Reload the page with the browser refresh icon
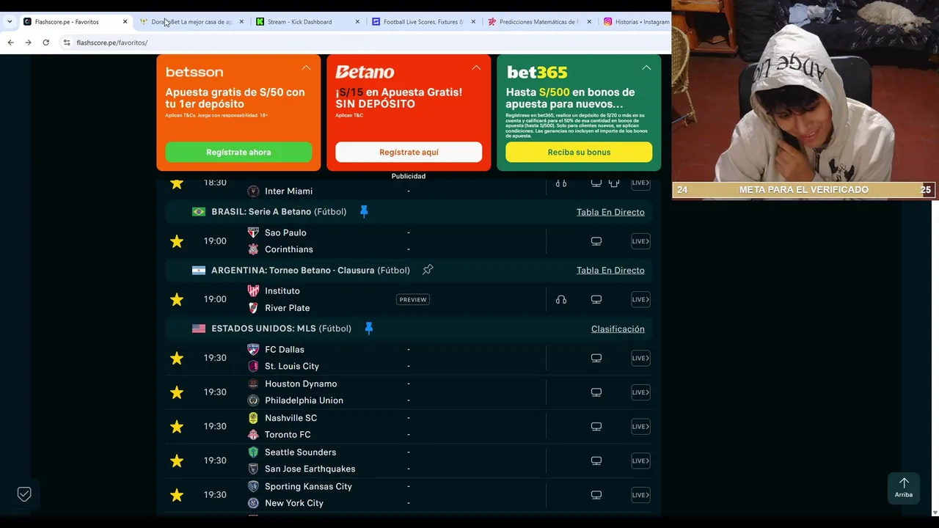 (x=45, y=43)
